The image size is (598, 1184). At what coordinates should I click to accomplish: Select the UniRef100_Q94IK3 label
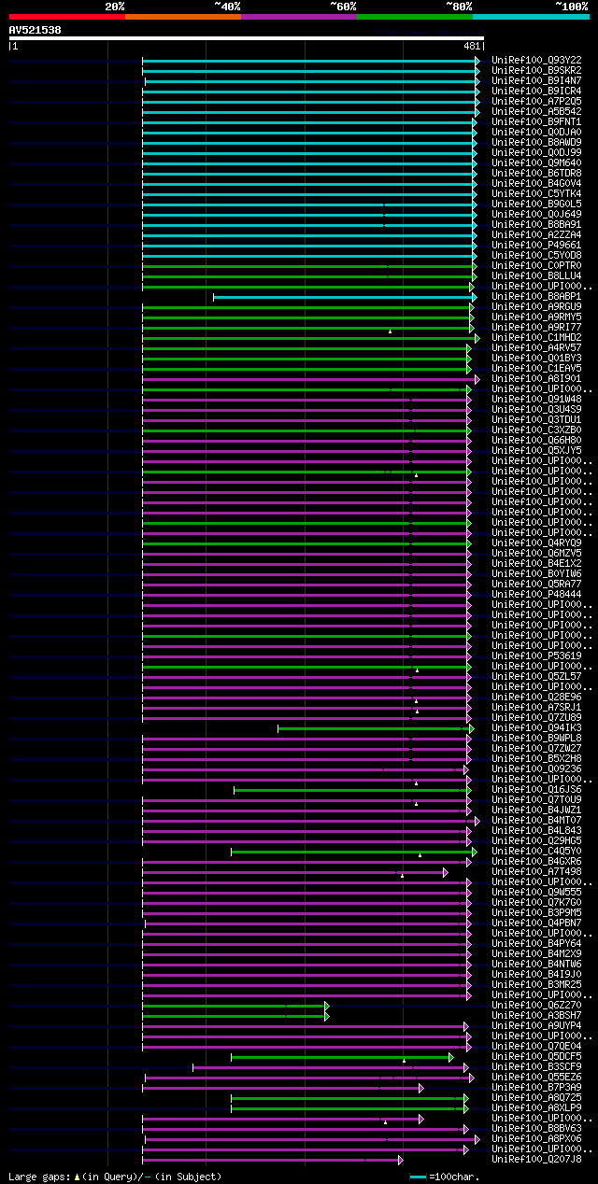tap(536, 727)
